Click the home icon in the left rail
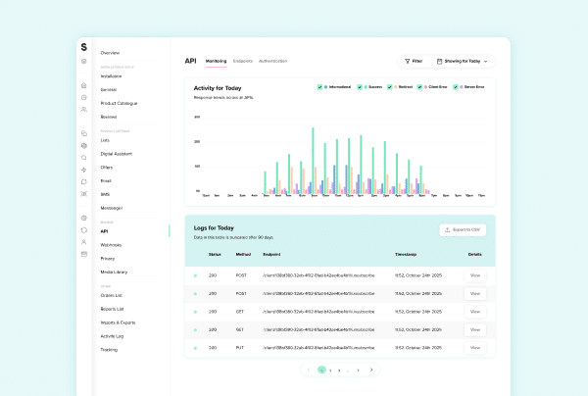The width and height of the screenshot is (588, 396). pos(84,85)
